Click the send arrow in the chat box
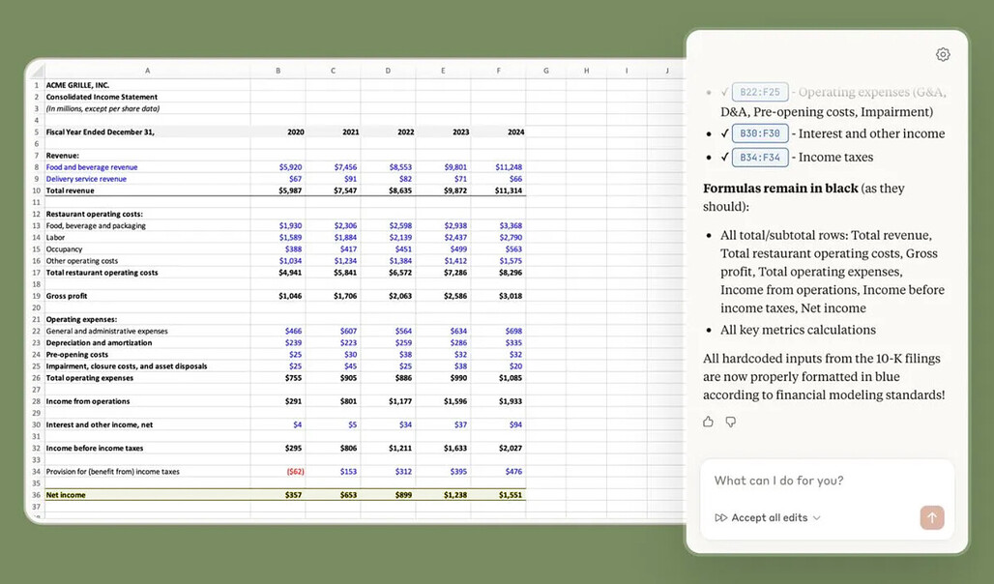Screen dimensions: 994x584 (x=931, y=517)
